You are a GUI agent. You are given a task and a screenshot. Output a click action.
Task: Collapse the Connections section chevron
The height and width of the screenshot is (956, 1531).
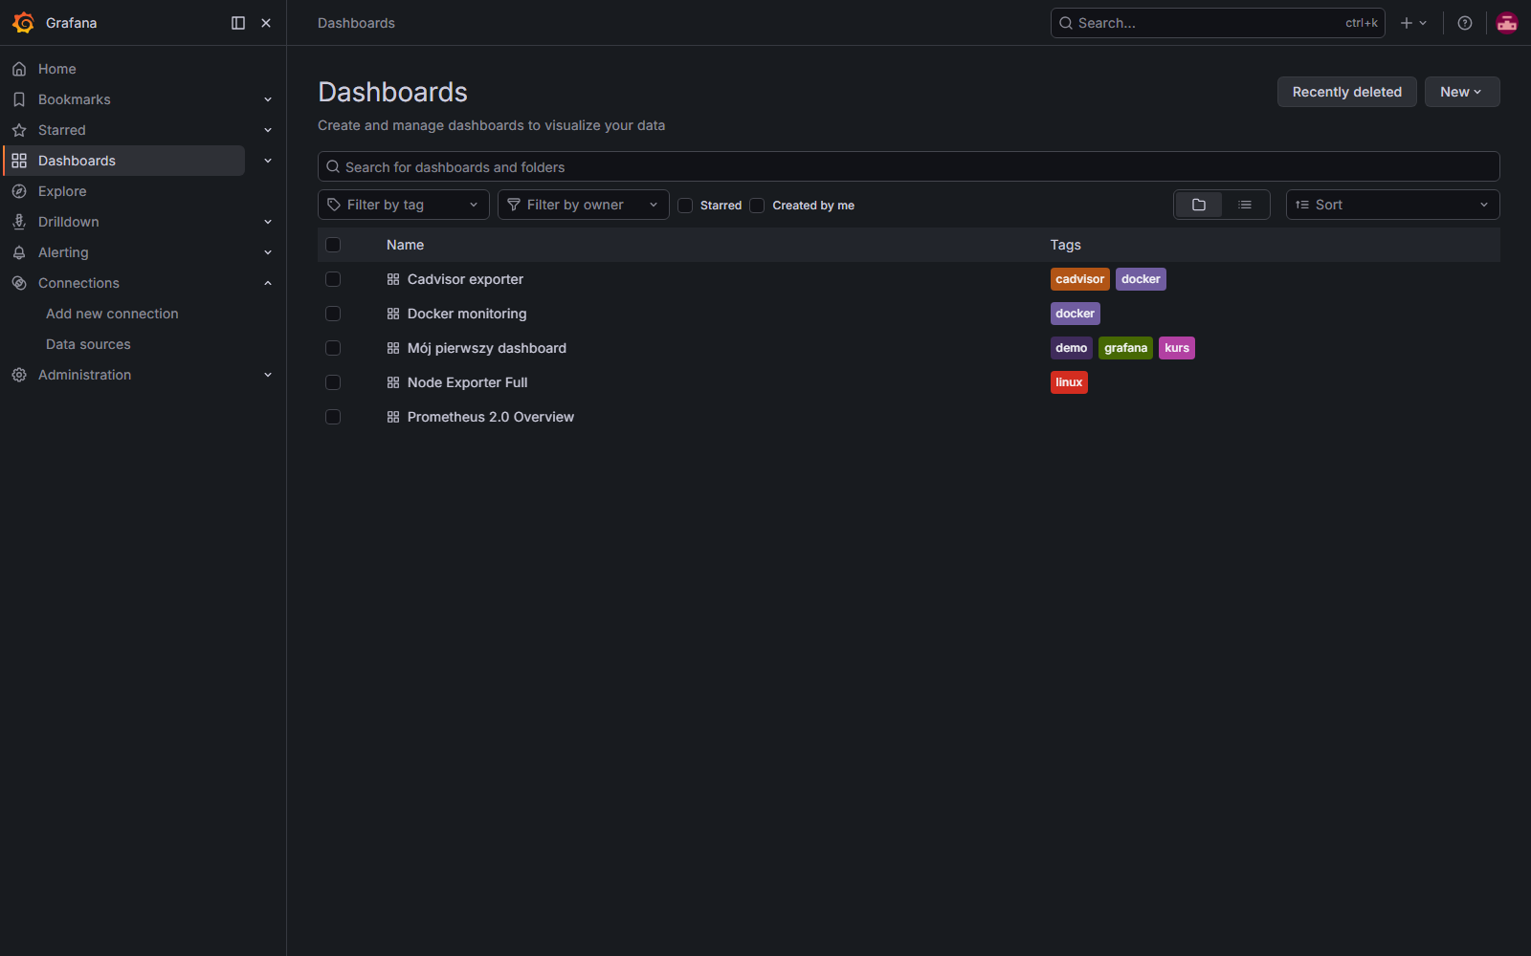click(268, 283)
